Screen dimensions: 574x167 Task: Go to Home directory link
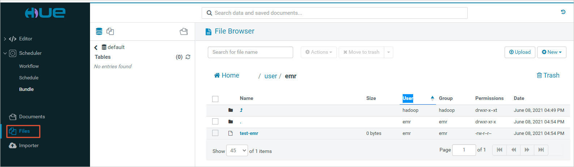227,75
